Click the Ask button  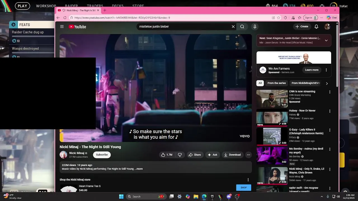tap(212, 155)
